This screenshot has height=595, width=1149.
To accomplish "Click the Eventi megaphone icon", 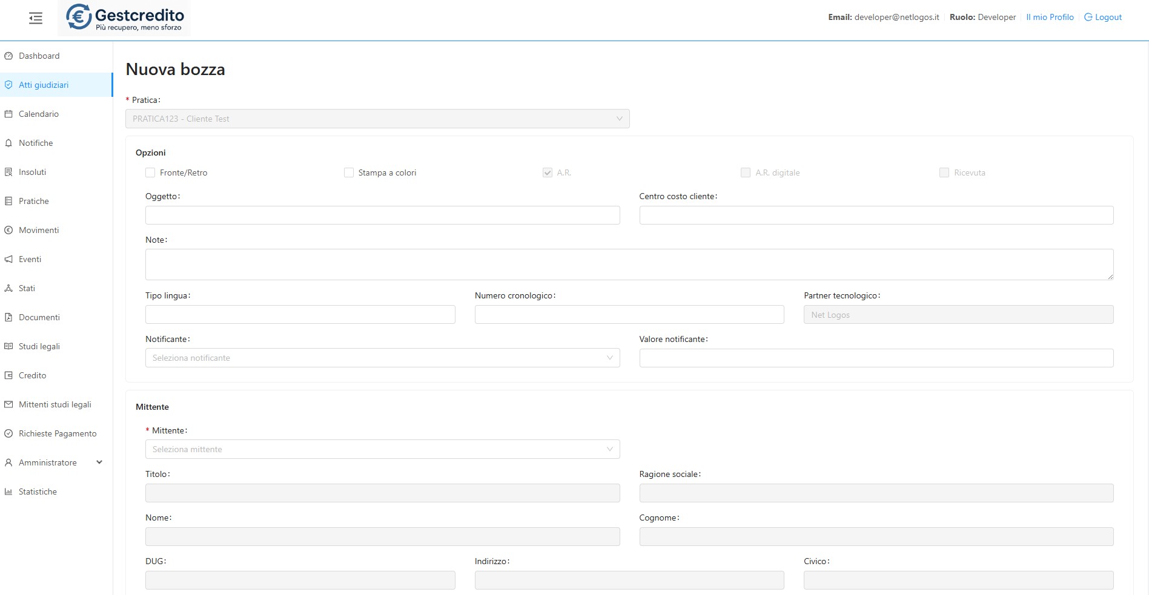I will click(8, 259).
